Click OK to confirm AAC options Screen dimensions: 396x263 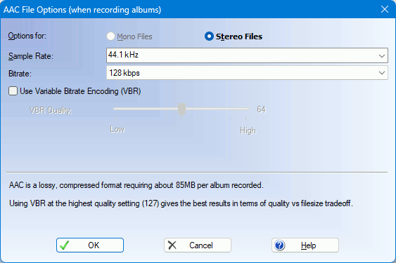[90, 245]
